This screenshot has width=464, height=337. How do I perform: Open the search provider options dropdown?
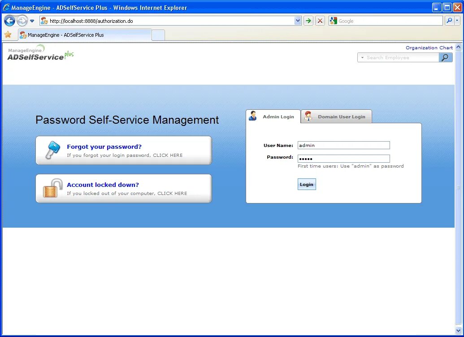457,21
